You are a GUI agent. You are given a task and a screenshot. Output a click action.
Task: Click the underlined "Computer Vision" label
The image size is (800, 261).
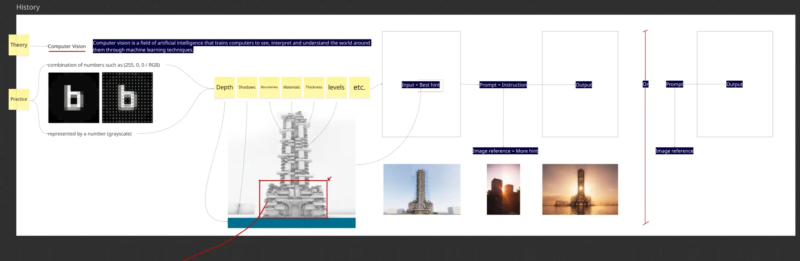67,46
